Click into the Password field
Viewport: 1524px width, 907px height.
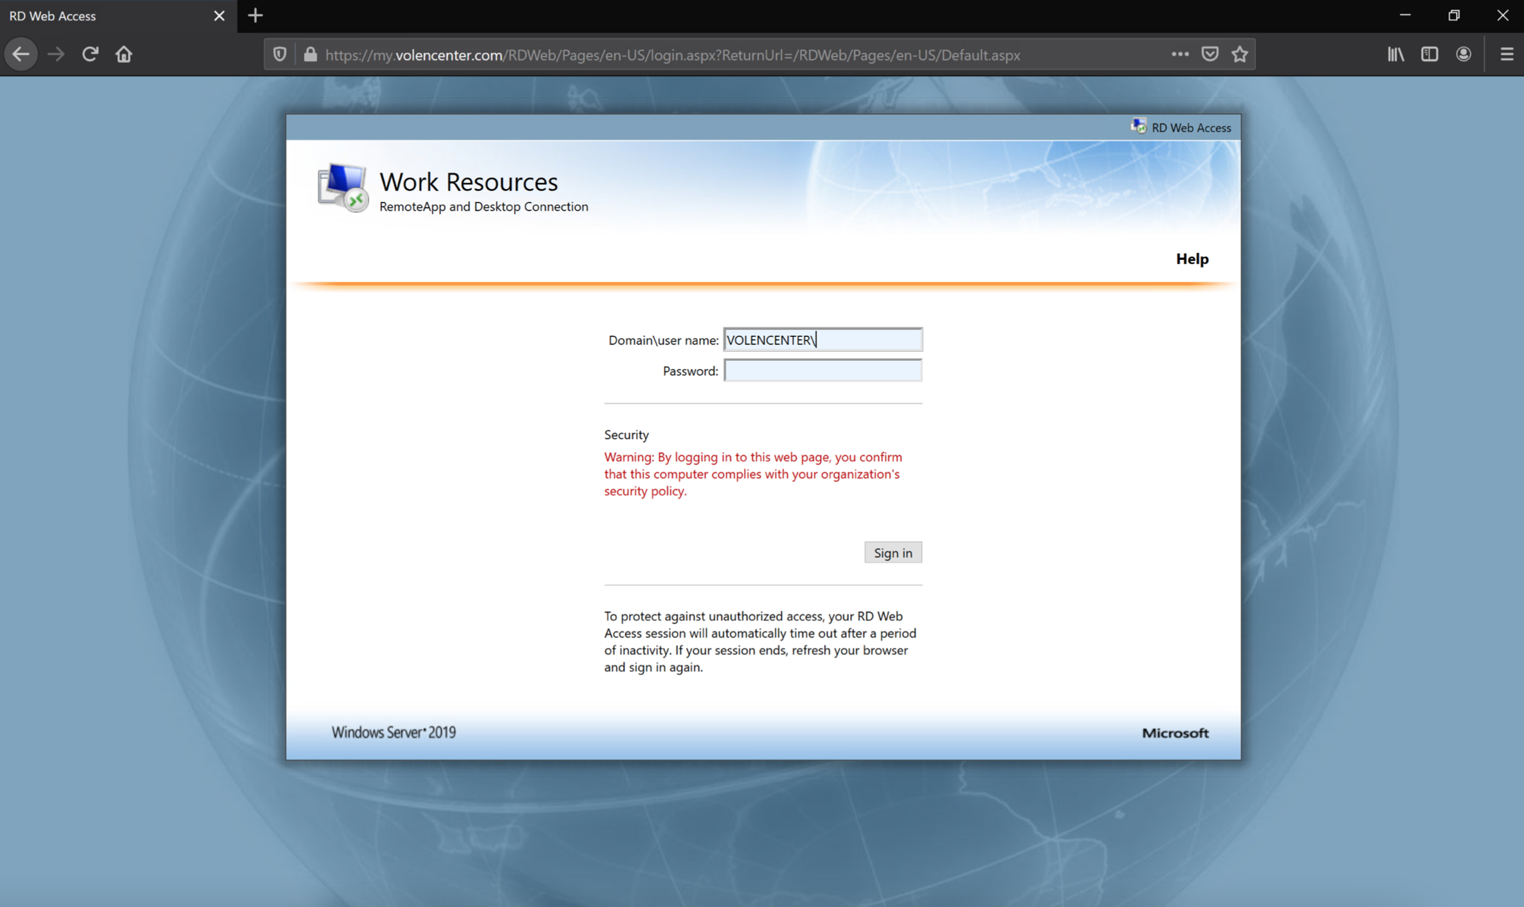(x=822, y=371)
